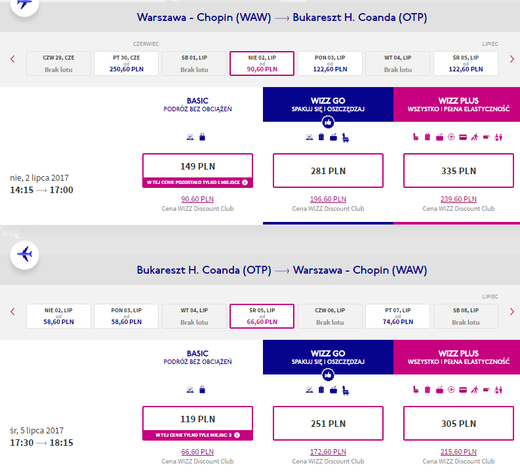Click outbound date WT 04, LIP Brak lotu
Viewport: 520px width, 474px height.
397,64
